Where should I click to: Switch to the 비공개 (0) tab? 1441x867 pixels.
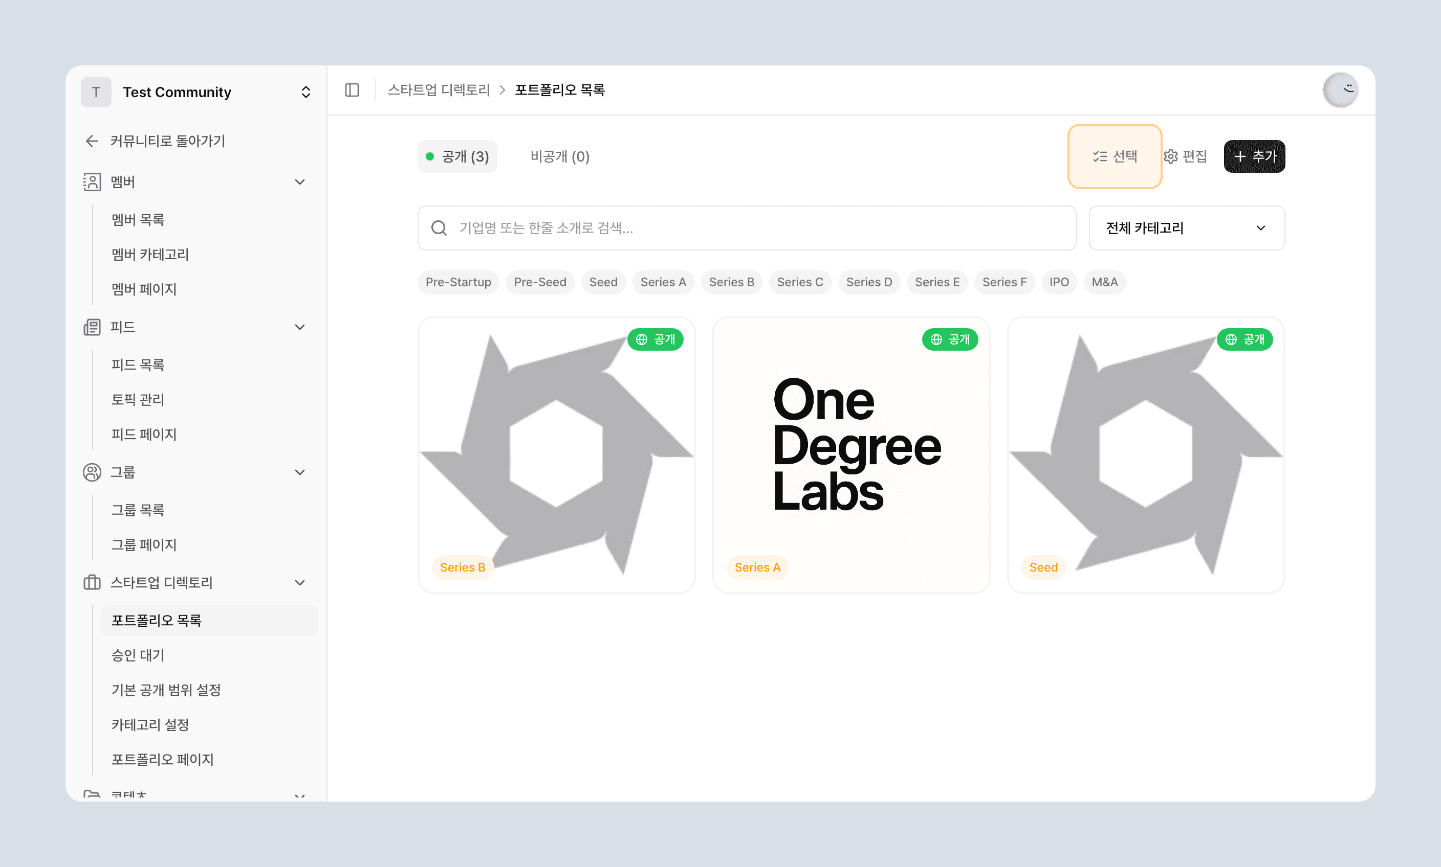(x=560, y=156)
